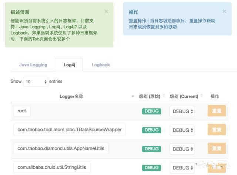Select the com.taobao.tddl.atom.jdbc.TDataSourceWrapper name field

point(70,130)
